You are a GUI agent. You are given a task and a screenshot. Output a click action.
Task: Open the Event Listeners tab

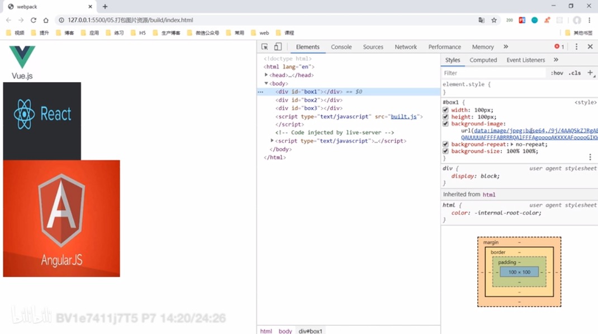click(525, 60)
